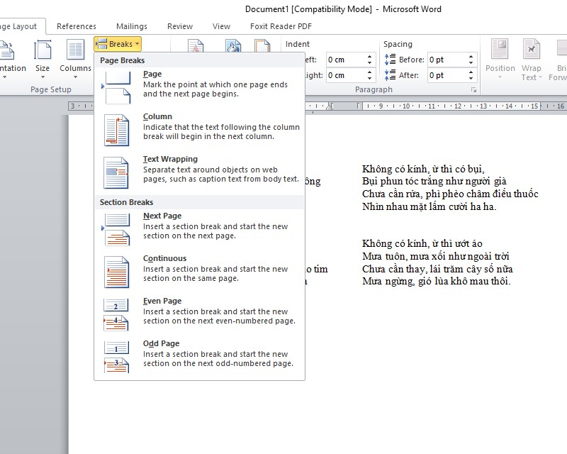The height and width of the screenshot is (454, 567).
Task: Click the Continuous section break icon
Action: (116, 272)
